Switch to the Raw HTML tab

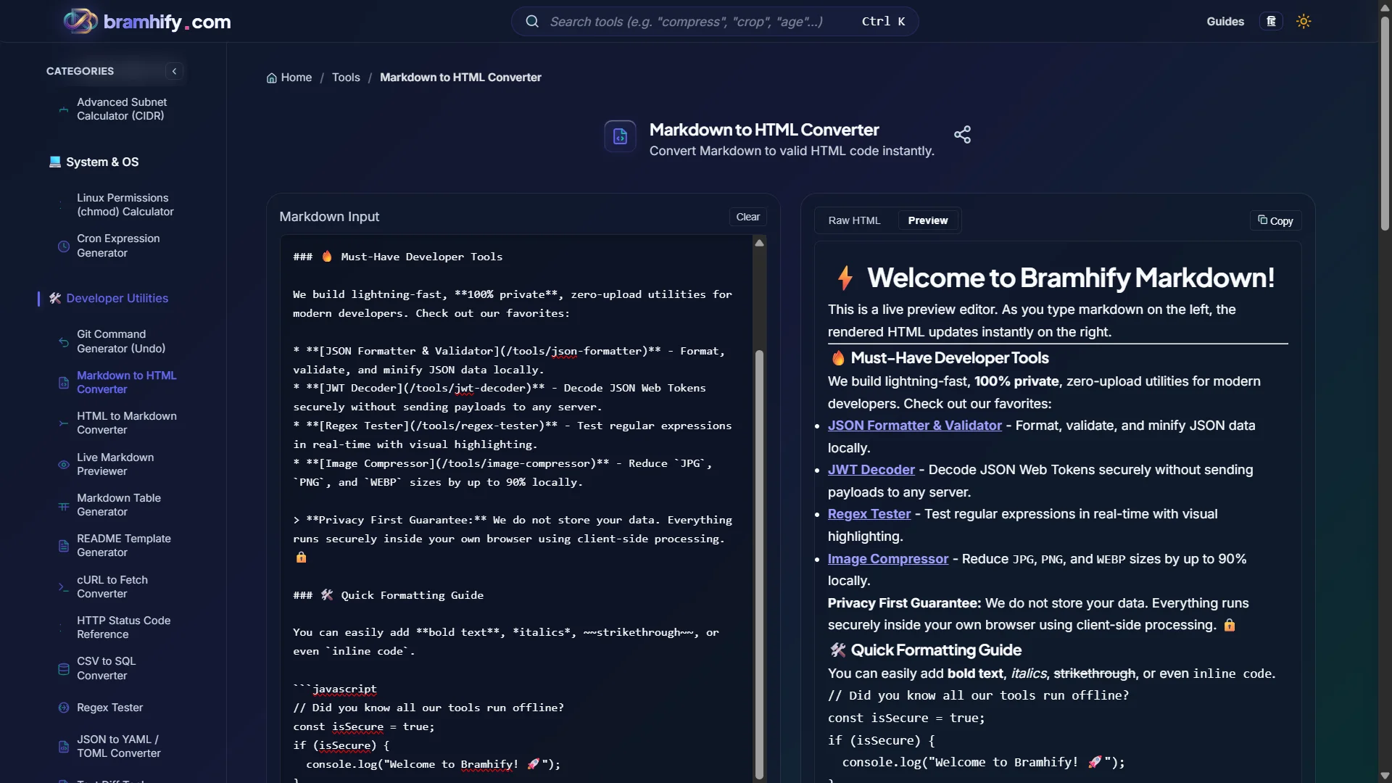point(854,220)
